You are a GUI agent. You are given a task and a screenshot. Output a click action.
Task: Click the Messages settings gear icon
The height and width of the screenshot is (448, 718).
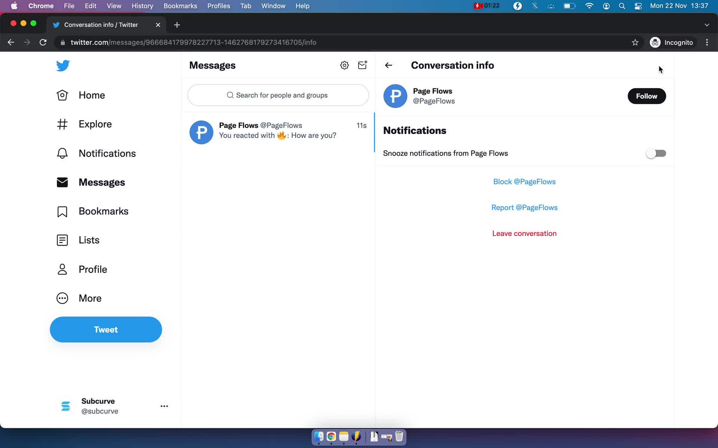tap(344, 65)
